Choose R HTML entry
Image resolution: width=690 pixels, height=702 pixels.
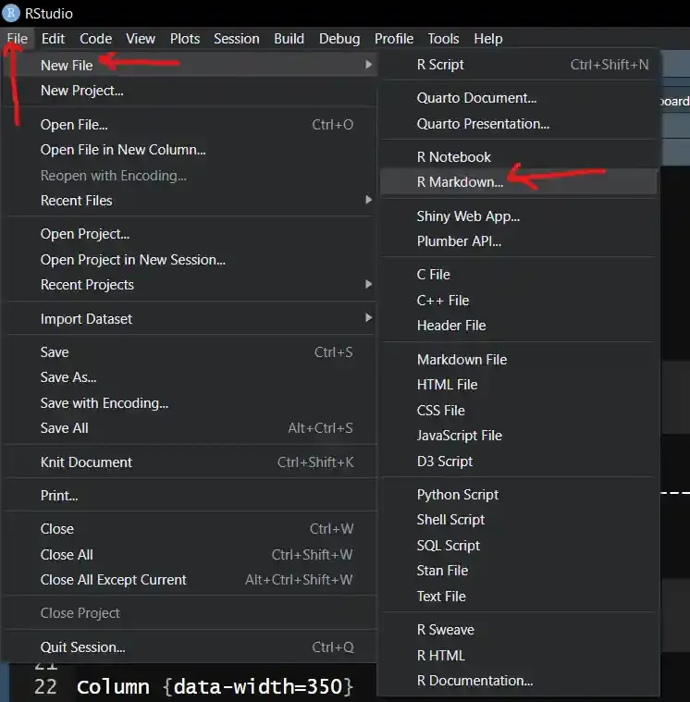point(520,656)
